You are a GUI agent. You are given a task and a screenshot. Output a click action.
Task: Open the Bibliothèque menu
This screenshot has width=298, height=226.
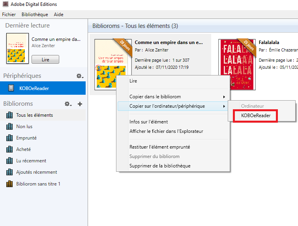[35, 15]
